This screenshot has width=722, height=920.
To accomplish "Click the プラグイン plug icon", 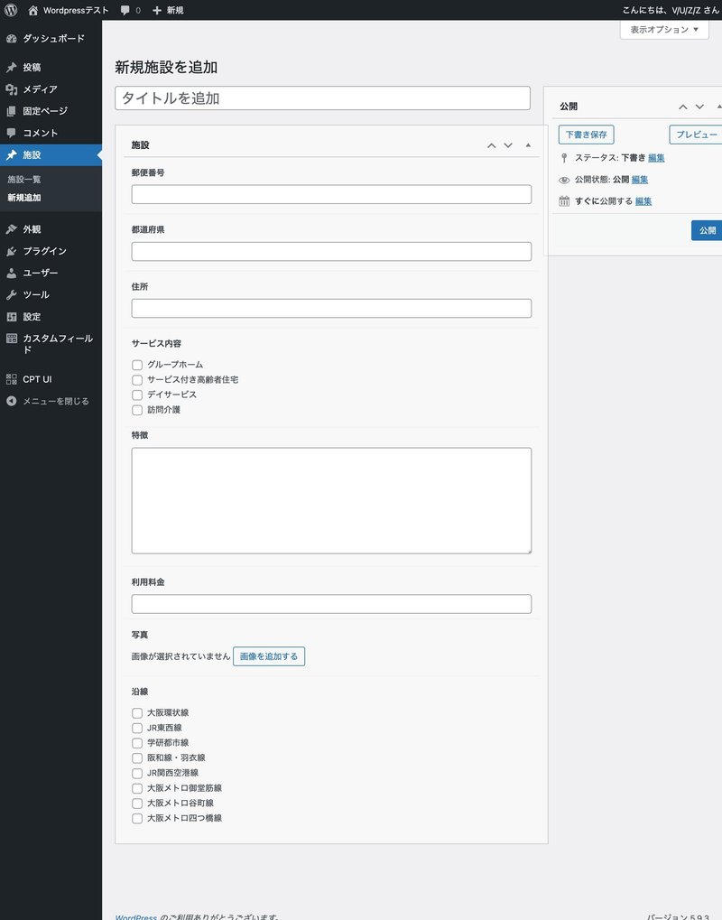I will pyautogui.click(x=11, y=251).
